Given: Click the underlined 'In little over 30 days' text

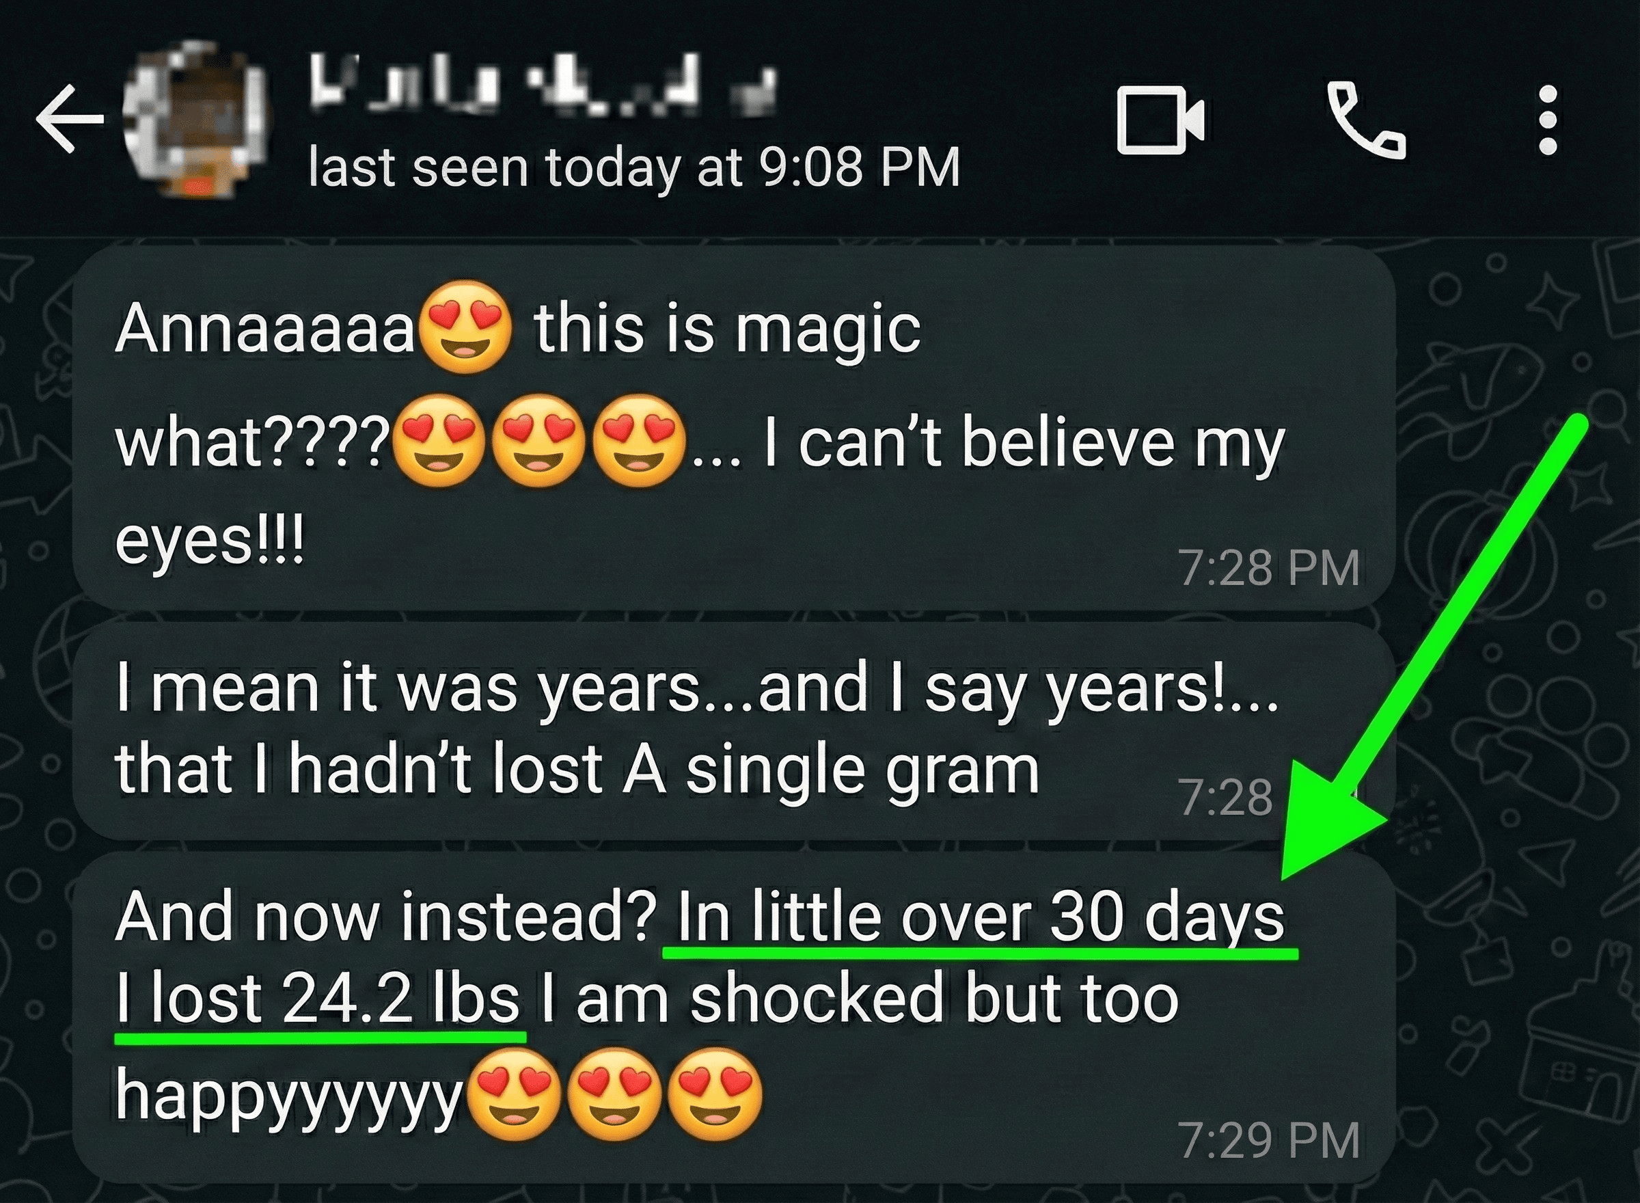Looking at the screenshot, I should 981,917.
